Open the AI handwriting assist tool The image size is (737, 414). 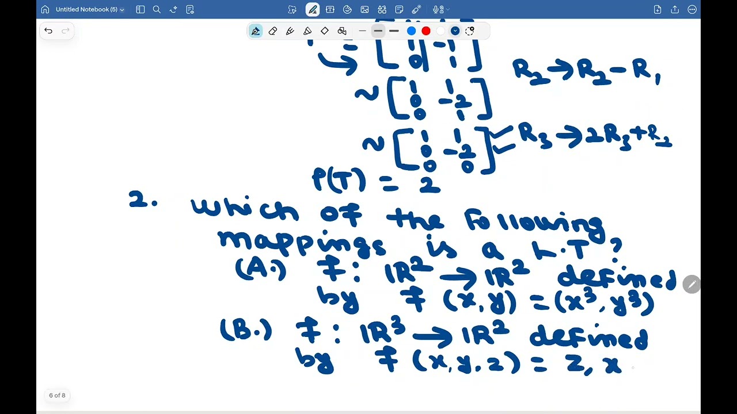click(x=173, y=9)
